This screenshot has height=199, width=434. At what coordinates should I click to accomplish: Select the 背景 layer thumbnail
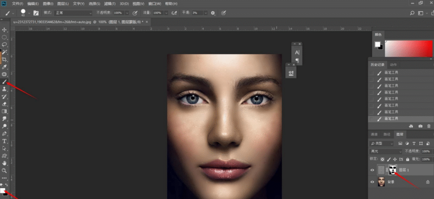click(381, 182)
